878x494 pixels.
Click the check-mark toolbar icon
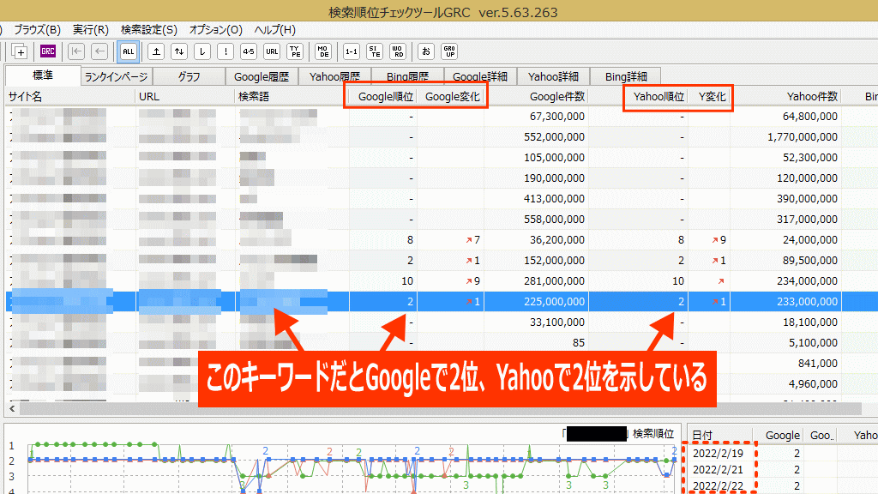coord(202,51)
